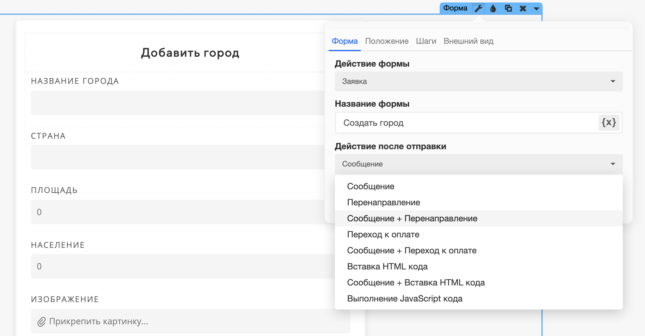Screen dimensions: 645x336
Task: Insert variable with the {x} button
Action: (x=609, y=123)
